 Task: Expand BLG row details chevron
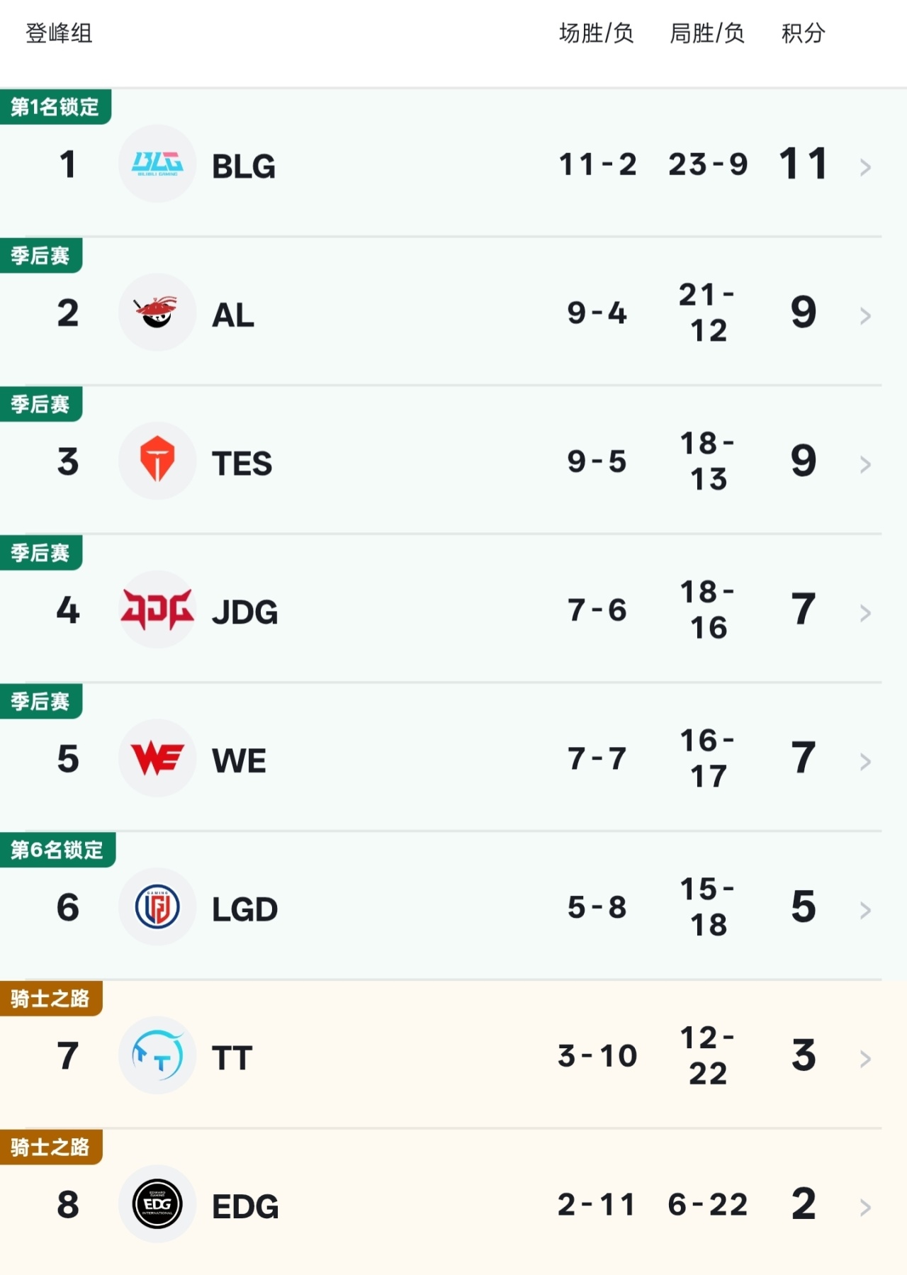pyautogui.click(x=865, y=167)
